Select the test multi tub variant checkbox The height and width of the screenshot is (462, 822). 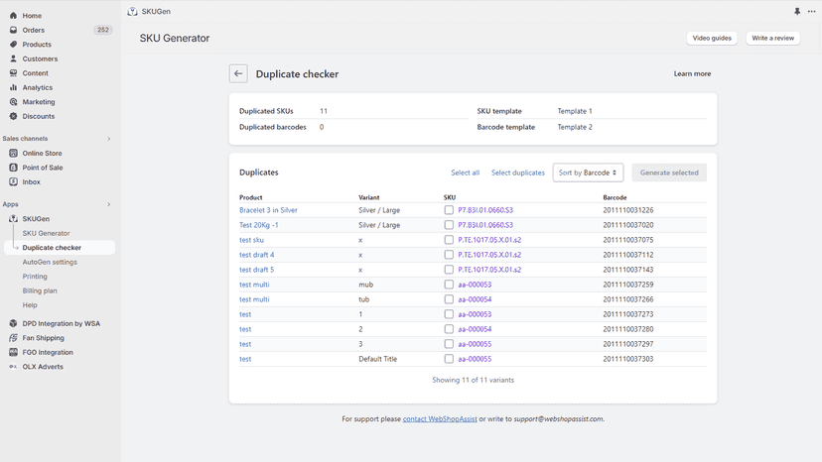coord(449,299)
